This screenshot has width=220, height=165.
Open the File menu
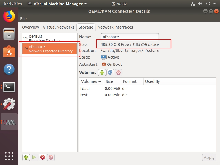pyautogui.click(x=23, y=19)
